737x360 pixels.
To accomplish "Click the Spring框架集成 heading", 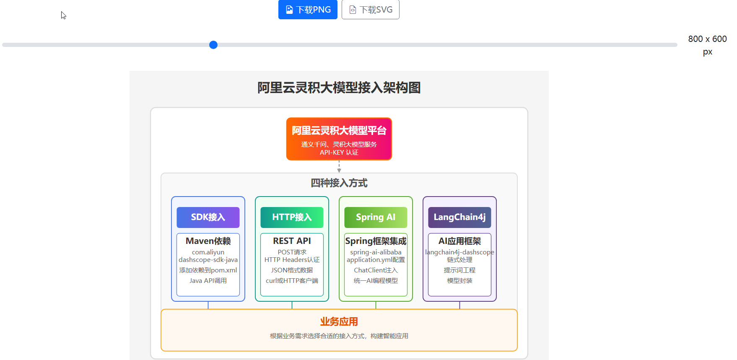I will (376, 241).
